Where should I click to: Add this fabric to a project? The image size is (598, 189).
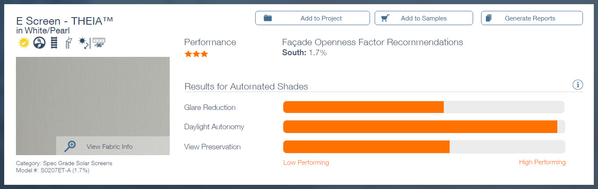[x=313, y=18]
